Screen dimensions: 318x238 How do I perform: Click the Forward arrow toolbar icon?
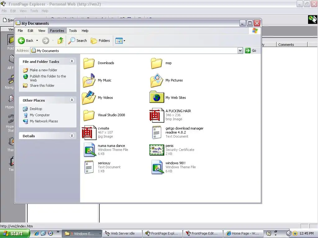click(46, 41)
